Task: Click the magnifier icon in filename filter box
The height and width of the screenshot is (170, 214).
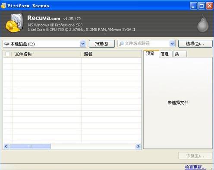Action: click(121, 44)
